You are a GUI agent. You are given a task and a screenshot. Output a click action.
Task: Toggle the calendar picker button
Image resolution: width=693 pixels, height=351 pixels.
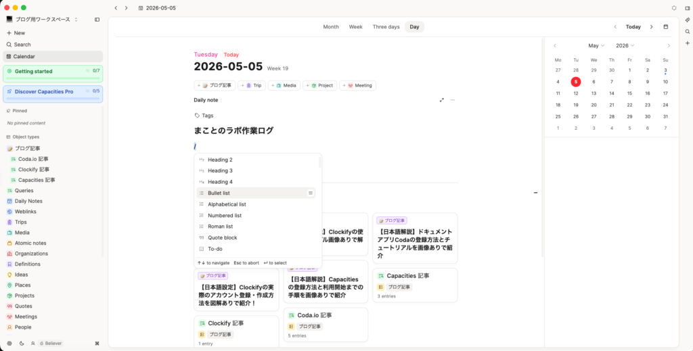tap(666, 27)
